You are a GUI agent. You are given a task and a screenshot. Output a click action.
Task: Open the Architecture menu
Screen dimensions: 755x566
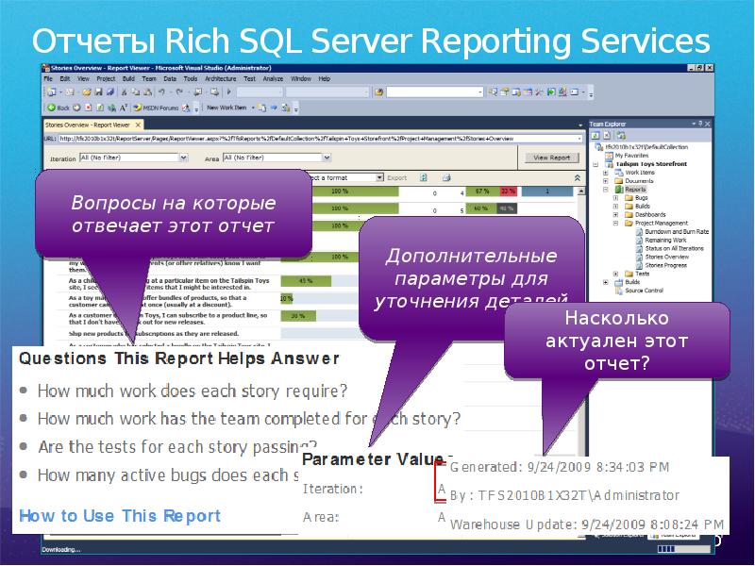point(221,79)
